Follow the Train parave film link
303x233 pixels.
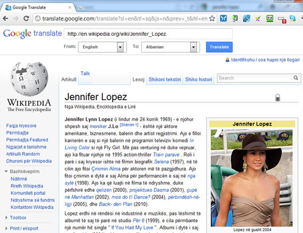pyautogui.click(x=166, y=155)
